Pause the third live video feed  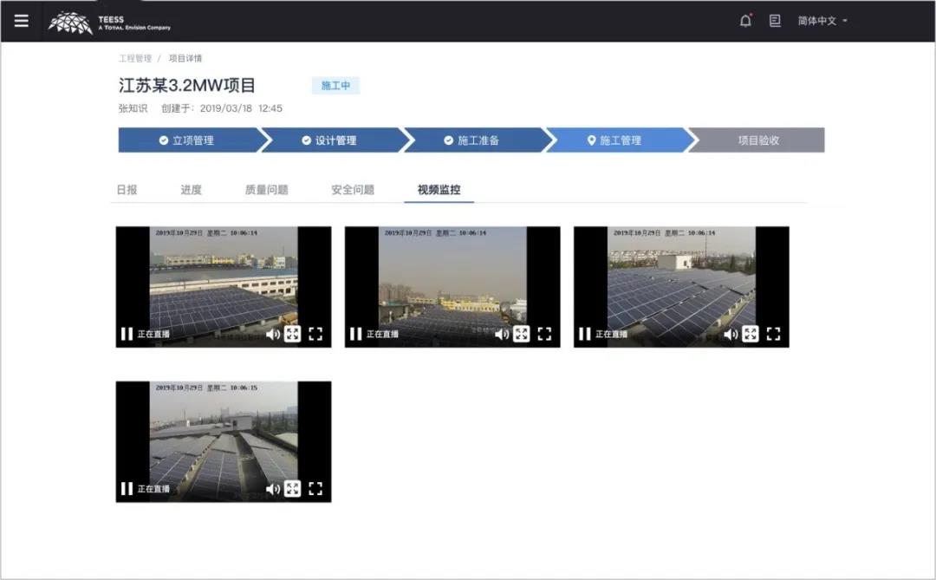click(x=584, y=334)
